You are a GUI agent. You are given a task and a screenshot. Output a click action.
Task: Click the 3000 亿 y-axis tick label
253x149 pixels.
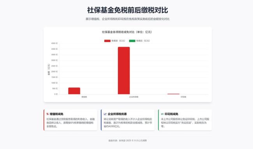tap(54, 60)
